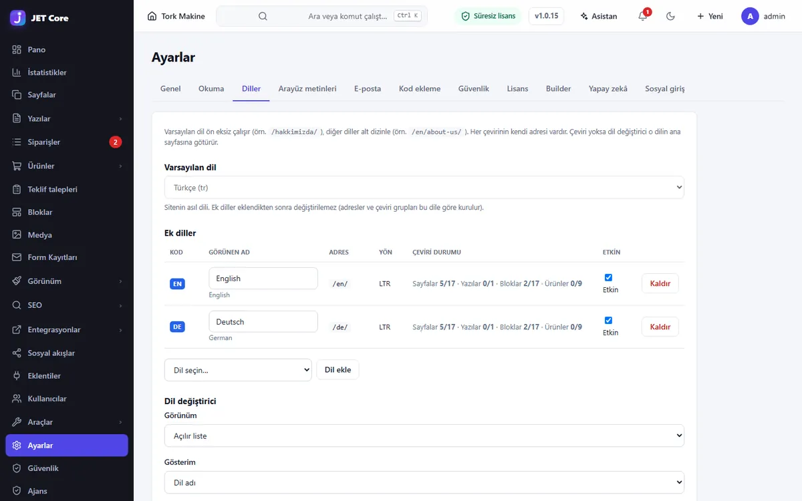Screen dimensions: 802x501
Task: Expand the Entegrasyonlar submenu chevron
Action: 121,330
